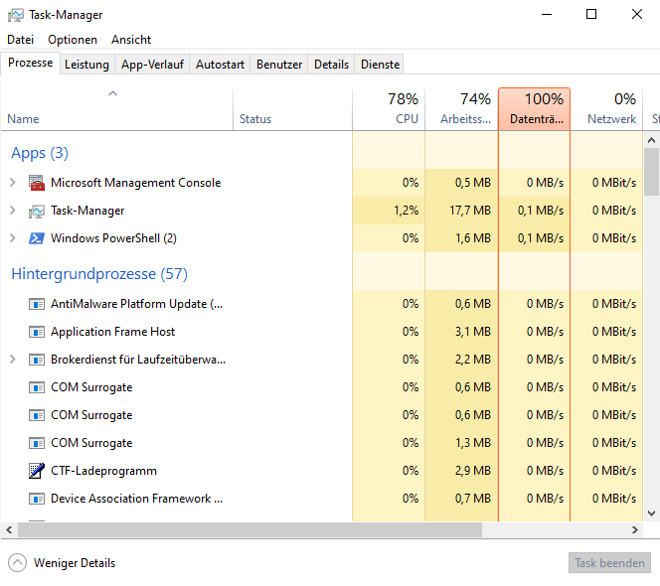
Task: Open the Optionen menu
Action: [x=73, y=40]
